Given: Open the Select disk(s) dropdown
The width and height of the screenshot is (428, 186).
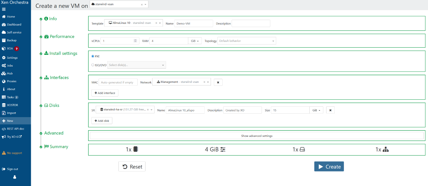Looking at the screenshot, I should coord(137,65).
